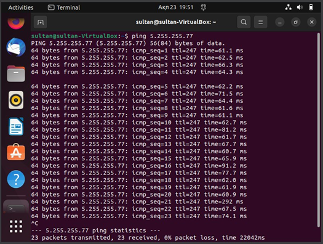Open a new terminal tab
The image size is (323, 244).
(x=41, y=22)
